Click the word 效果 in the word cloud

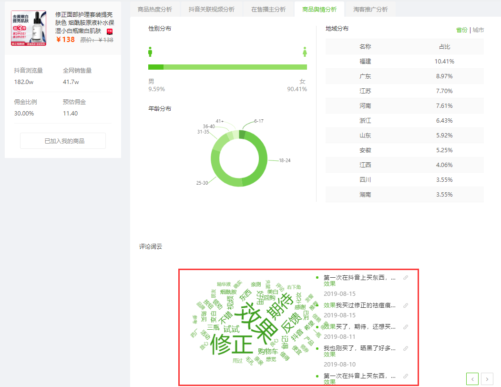click(257, 323)
